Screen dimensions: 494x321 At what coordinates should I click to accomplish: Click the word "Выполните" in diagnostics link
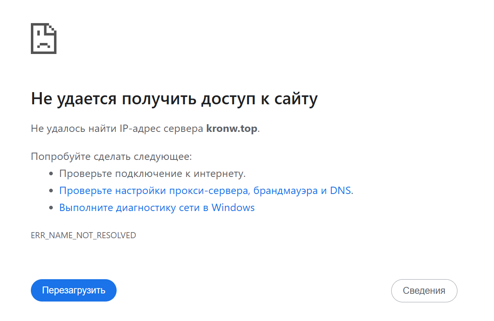86,208
